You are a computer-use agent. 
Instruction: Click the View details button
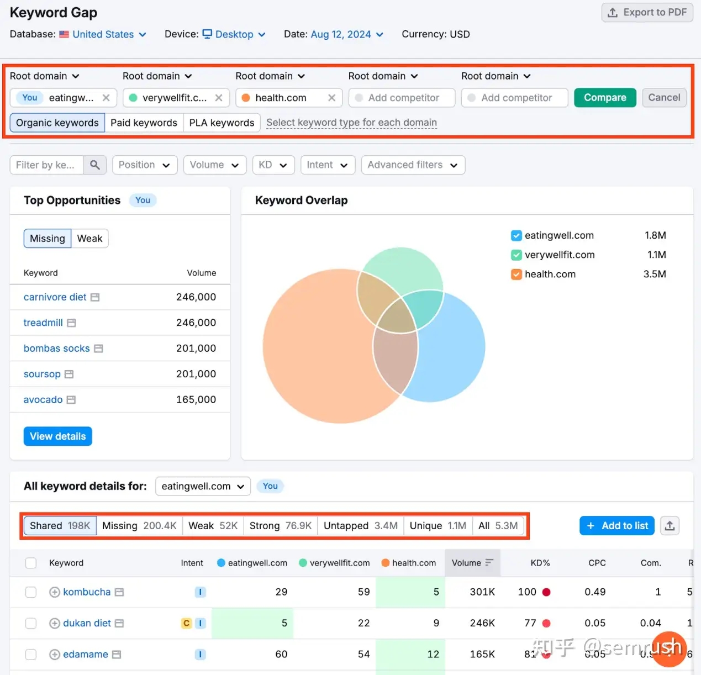(58, 436)
